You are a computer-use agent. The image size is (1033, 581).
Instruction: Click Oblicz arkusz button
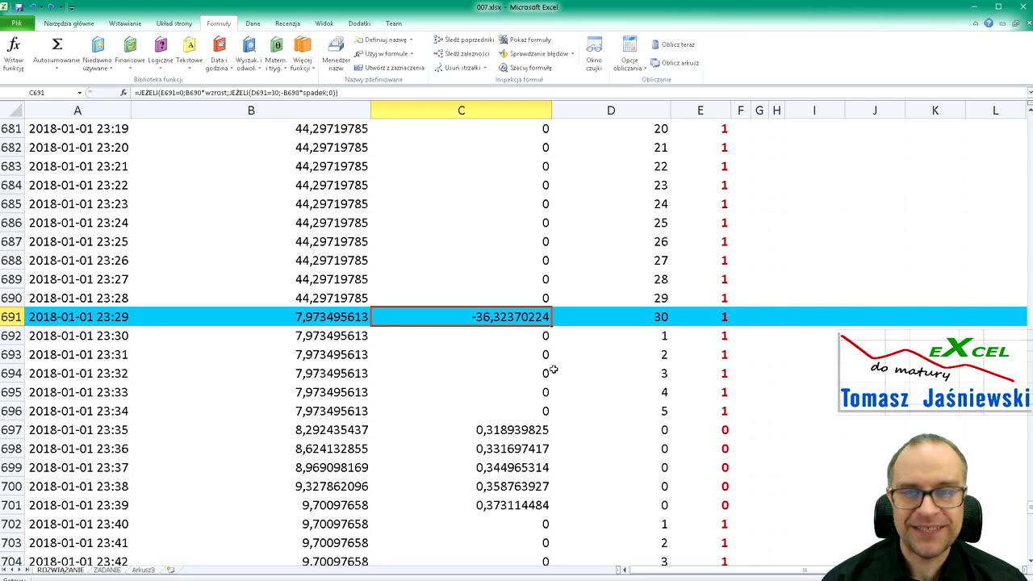point(675,63)
